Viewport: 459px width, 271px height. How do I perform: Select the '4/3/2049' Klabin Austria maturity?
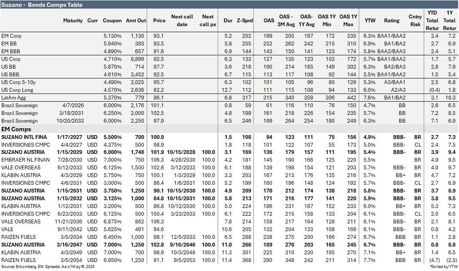71,253
